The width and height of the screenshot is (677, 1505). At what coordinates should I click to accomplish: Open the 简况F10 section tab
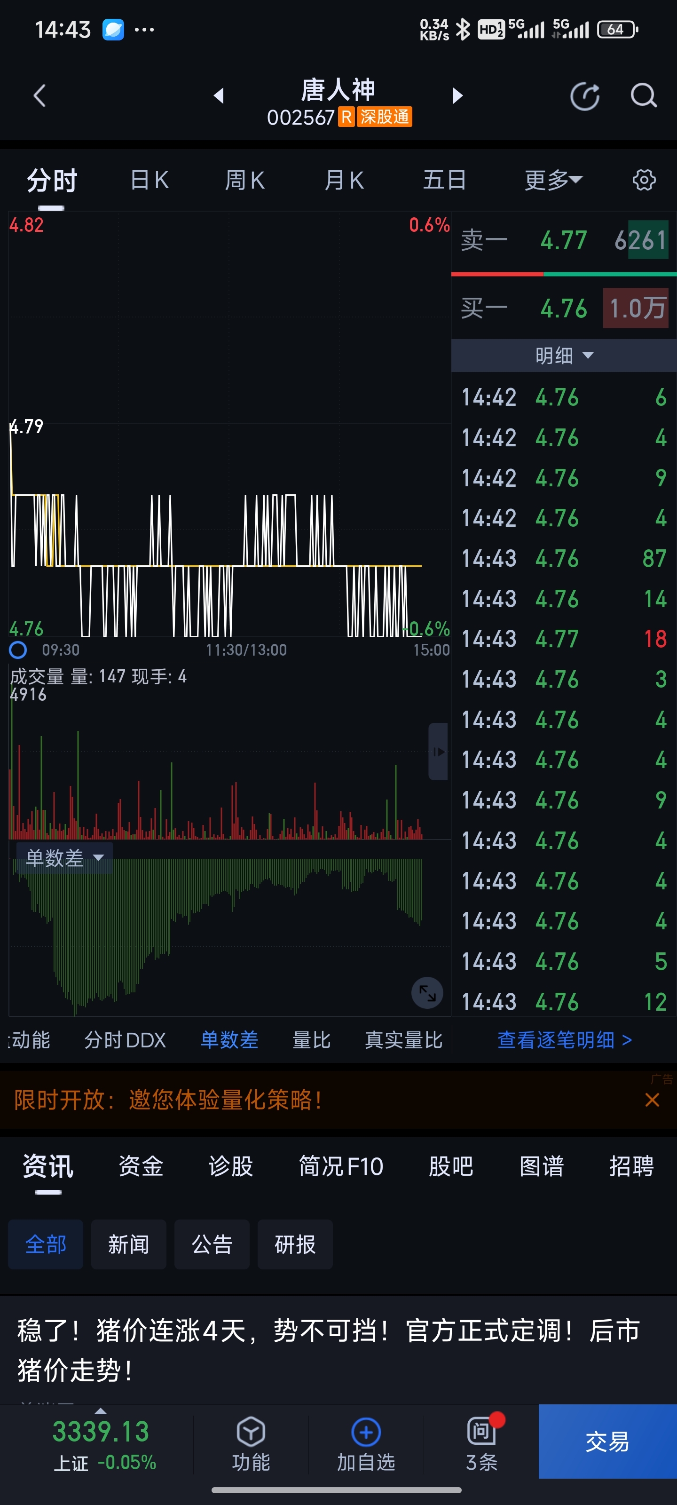point(341,1166)
